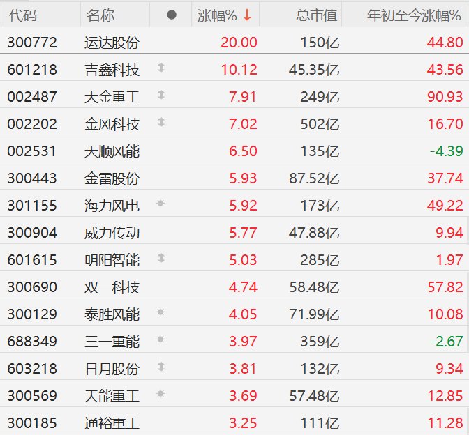469x435 pixels.
Task: Click stock code 300772
Action: click(x=32, y=43)
